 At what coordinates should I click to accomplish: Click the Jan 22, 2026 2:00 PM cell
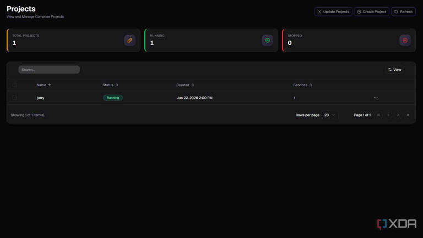pos(194,98)
